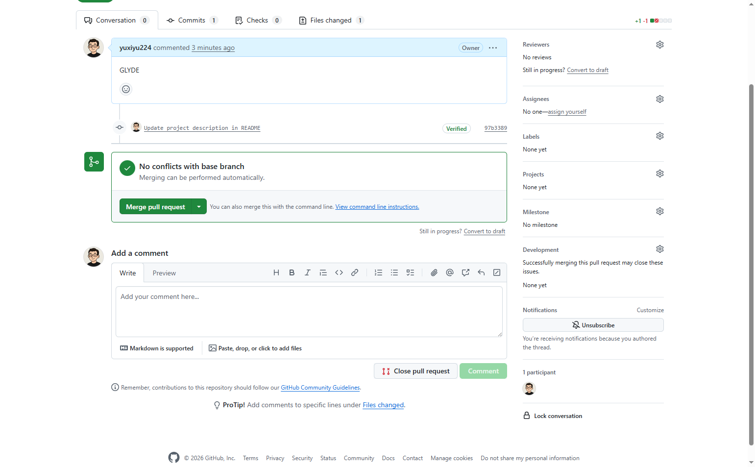
Task: Click the Comment submit button
Action: 483,371
